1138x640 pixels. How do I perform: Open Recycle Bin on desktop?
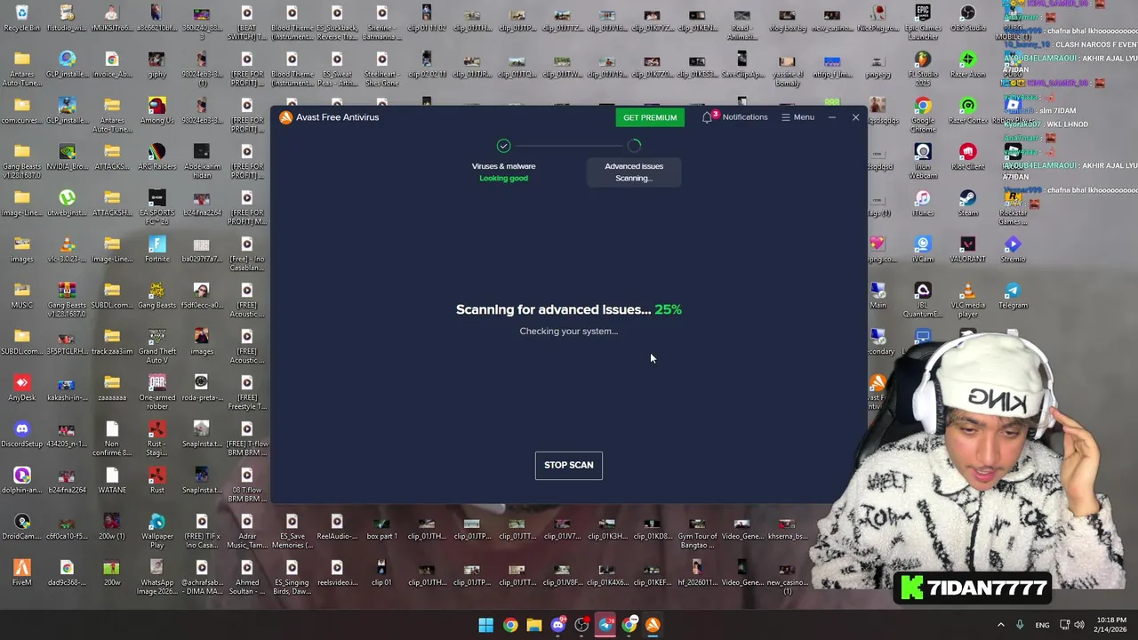tap(21, 18)
